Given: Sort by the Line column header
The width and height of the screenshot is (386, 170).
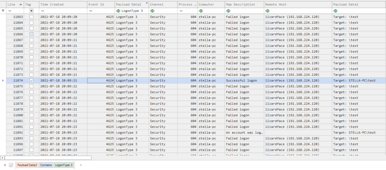Looking at the screenshot, I should click(x=15, y=4).
